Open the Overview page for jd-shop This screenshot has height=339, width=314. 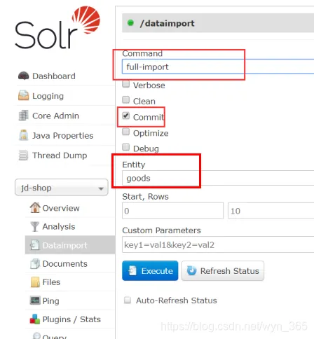click(61, 208)
